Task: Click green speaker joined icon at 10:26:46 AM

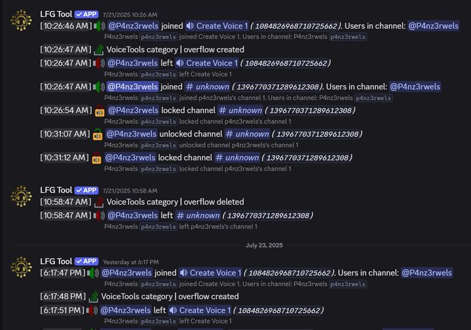Action: click(x=100, y=26)
